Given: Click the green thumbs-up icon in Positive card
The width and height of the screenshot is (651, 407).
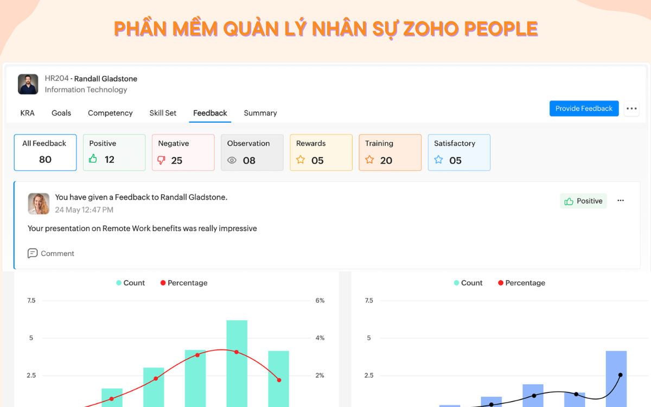Looking at the screenshot, I should (x=93, y=159).
